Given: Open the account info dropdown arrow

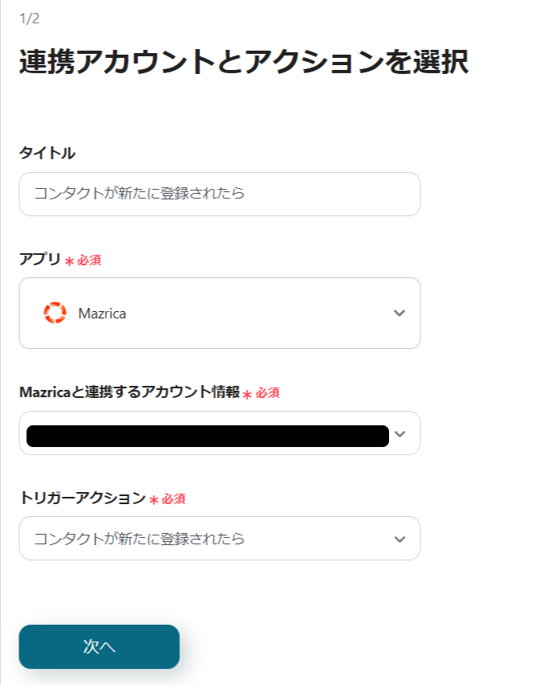Looking at the screenshot, I should pyautogui.click(x=400, y=434).
